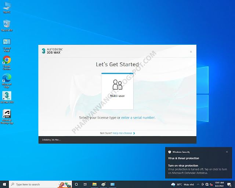Click the Paint palette icon on taskbar
235x188 pixels.
coord(104,184)
